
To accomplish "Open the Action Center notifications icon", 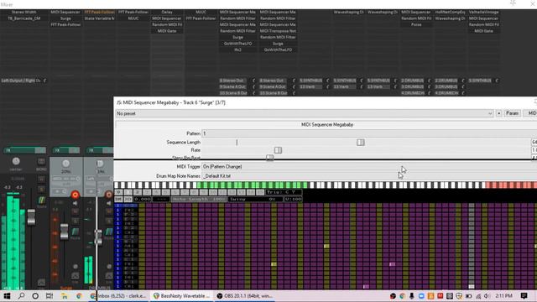I will pos(524,296).
